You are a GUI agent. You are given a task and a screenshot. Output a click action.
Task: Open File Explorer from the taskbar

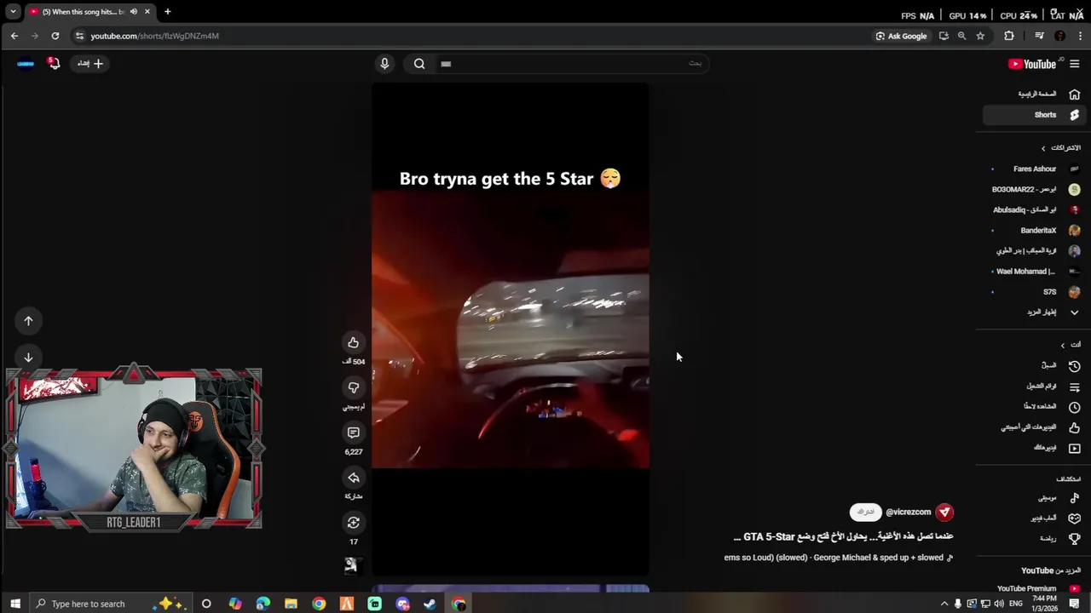[291, 604]
